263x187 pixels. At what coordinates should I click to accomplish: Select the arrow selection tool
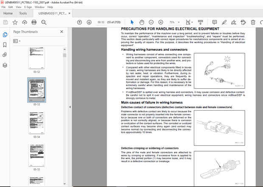pyautogui.click(x=132, y=22)
